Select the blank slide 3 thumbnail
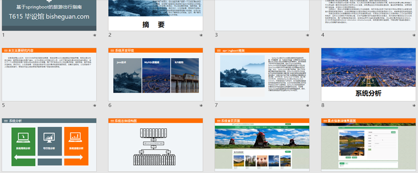The image size is (418, 173). coord(262,16)
